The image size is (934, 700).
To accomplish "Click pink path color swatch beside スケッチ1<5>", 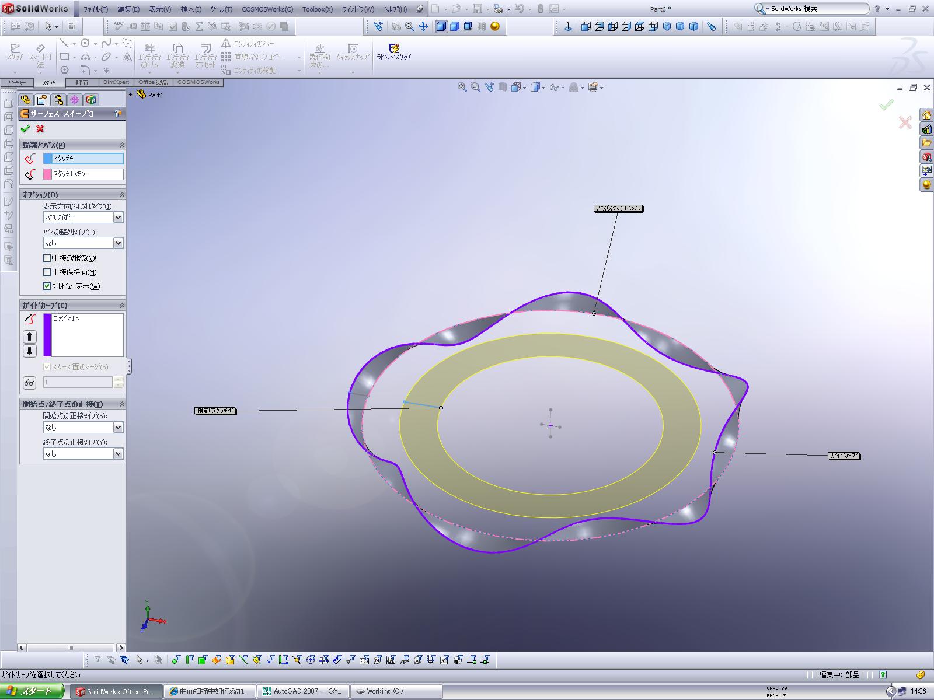I will 47,174.
